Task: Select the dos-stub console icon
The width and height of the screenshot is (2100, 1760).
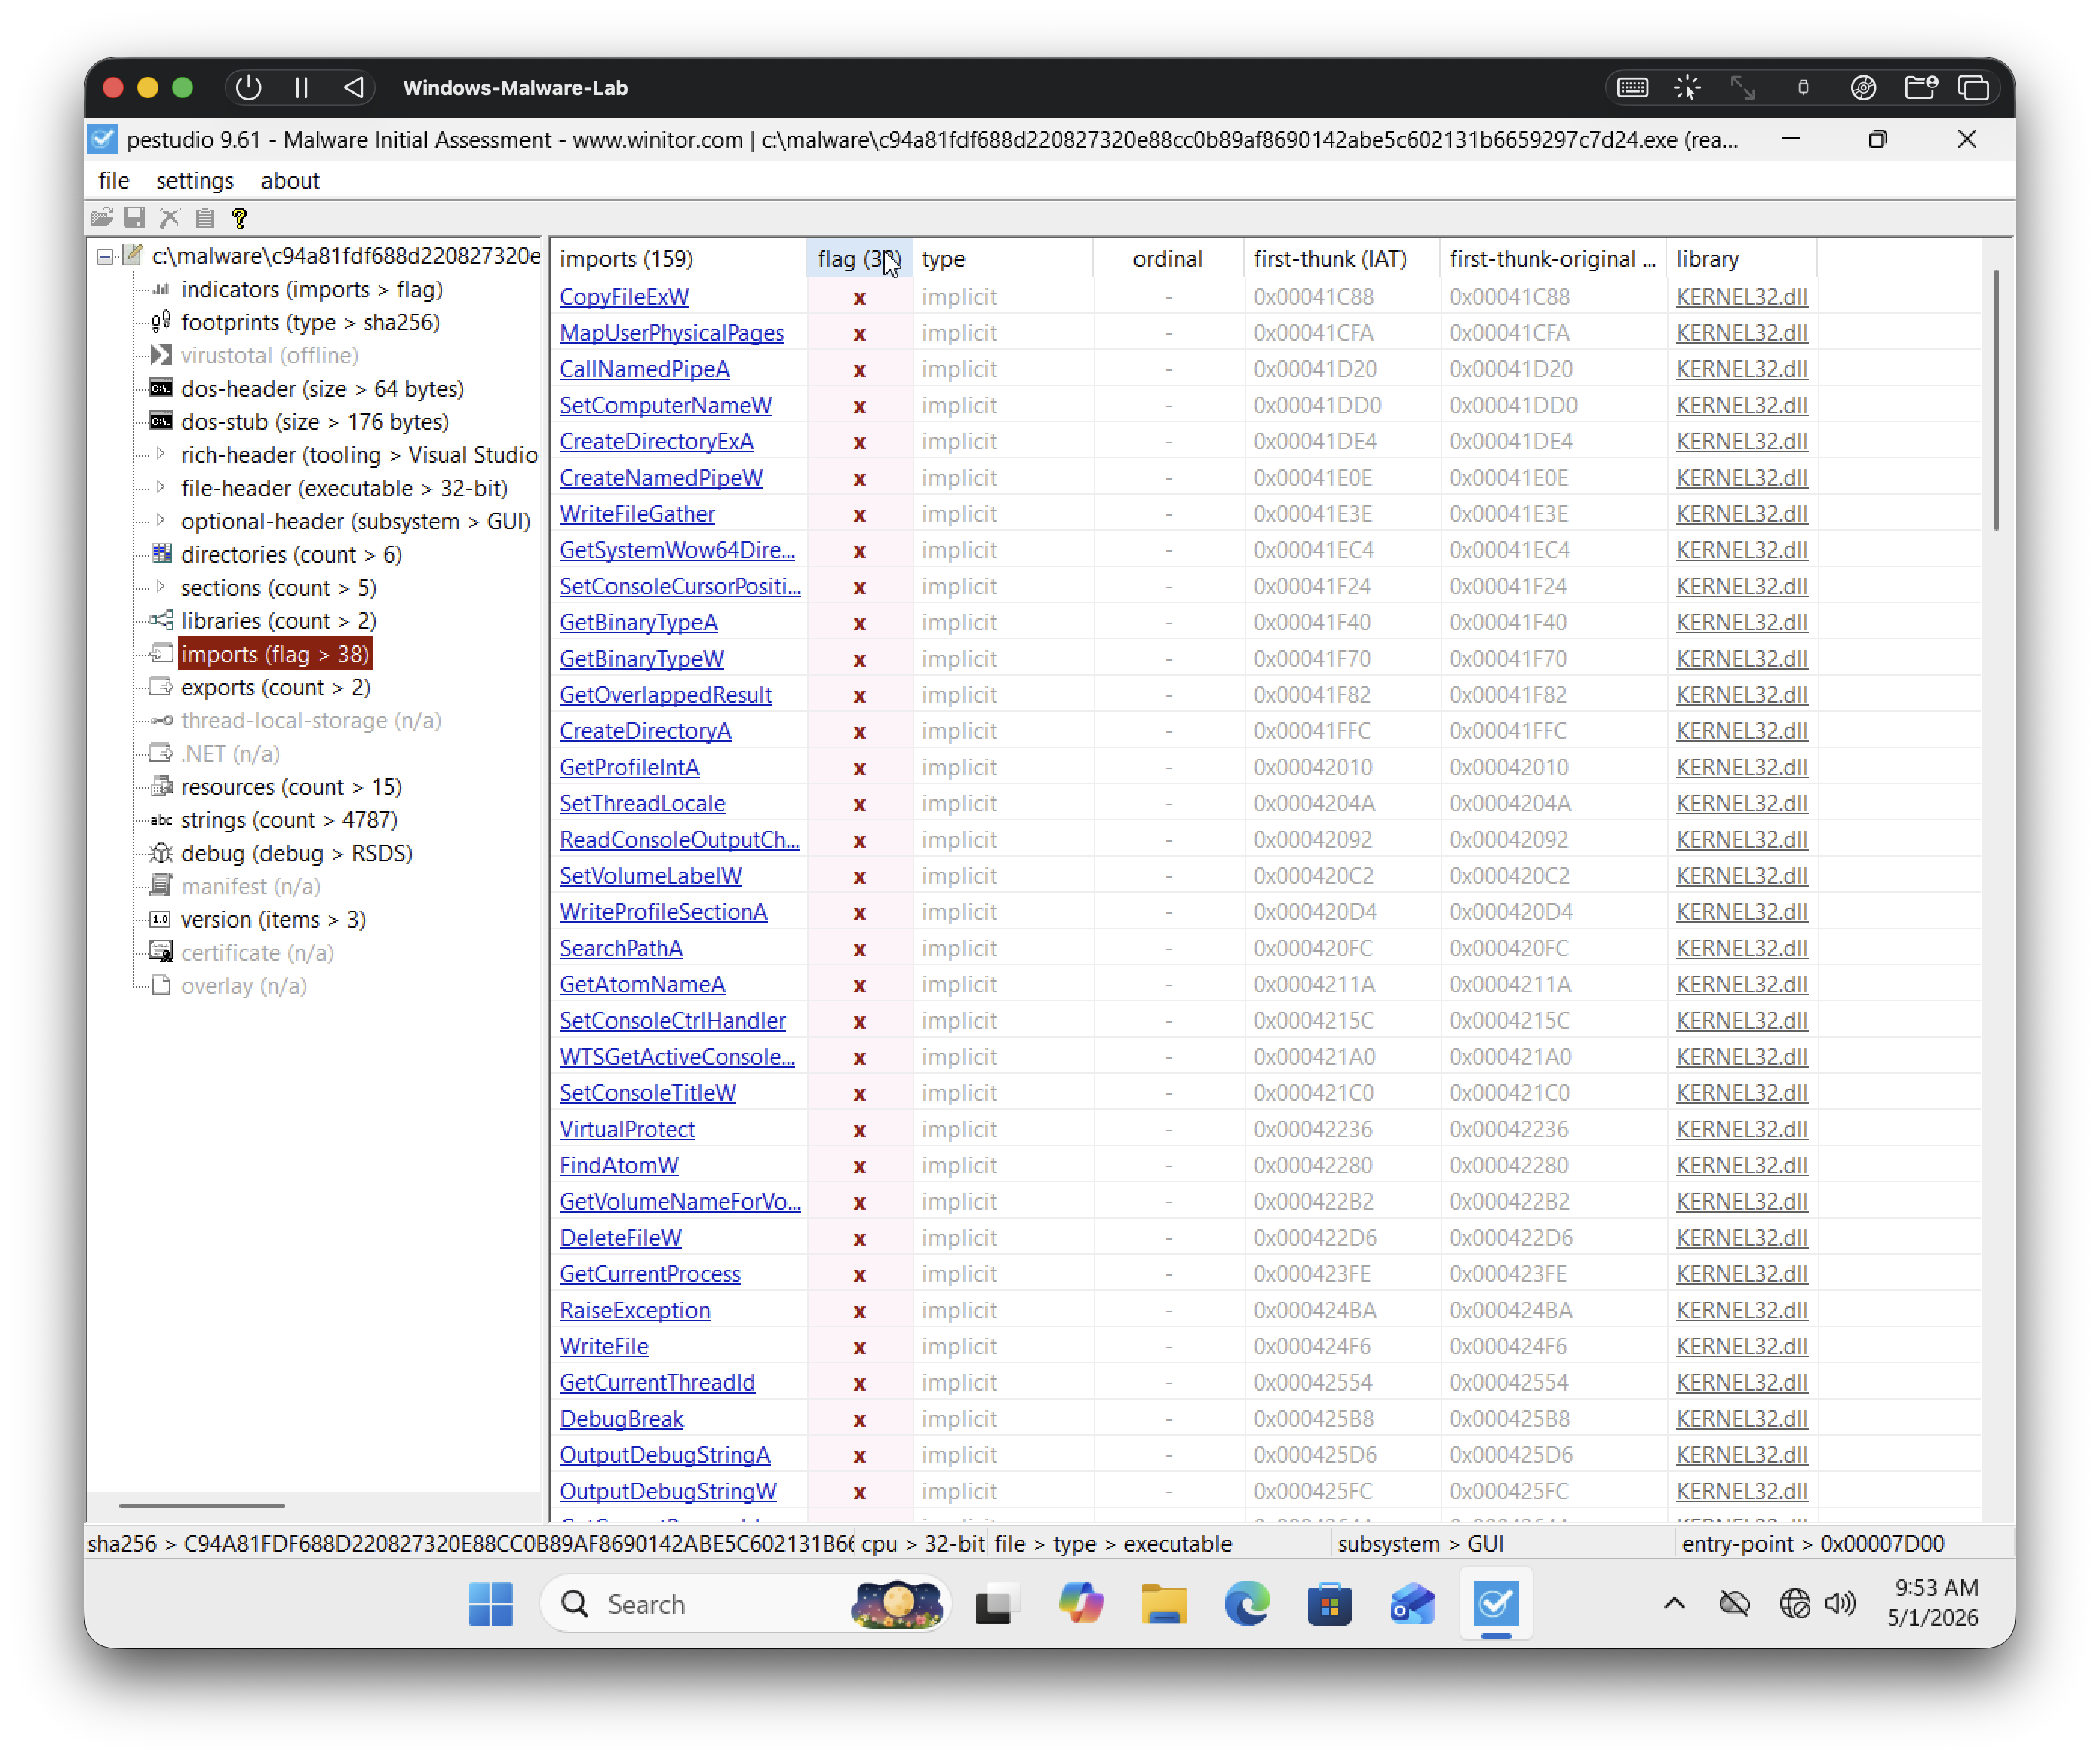Action: click(161, 422)
